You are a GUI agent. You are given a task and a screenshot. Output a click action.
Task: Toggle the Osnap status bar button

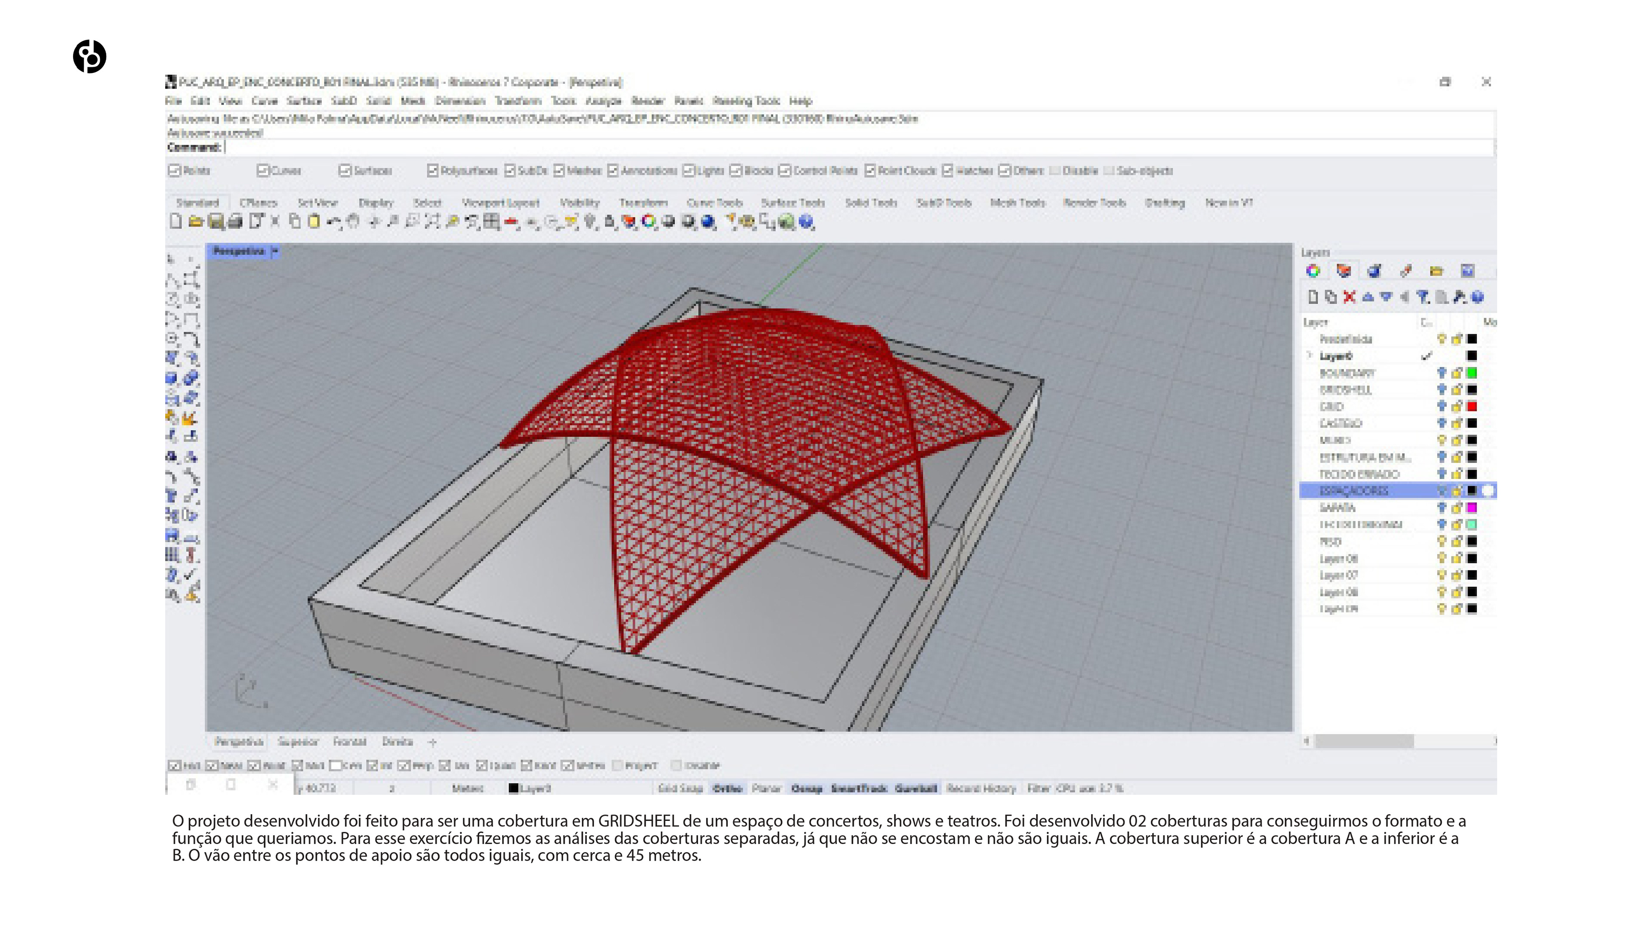tap(807, 788)
